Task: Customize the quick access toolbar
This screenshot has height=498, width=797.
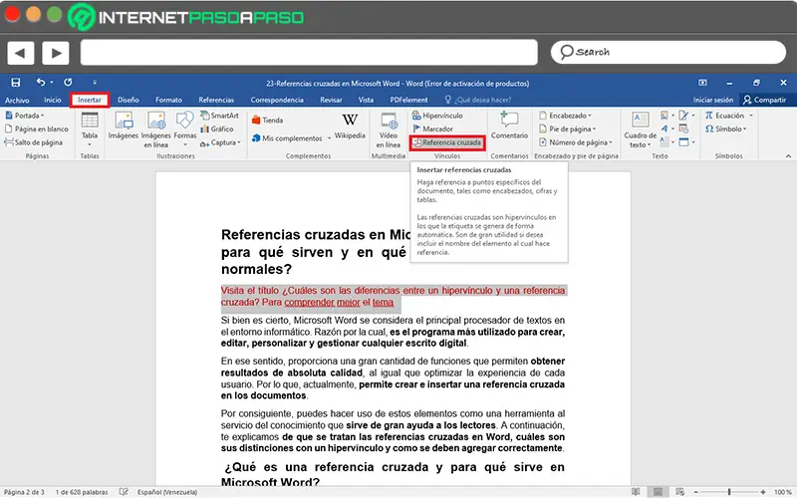Action: (95, 83)
